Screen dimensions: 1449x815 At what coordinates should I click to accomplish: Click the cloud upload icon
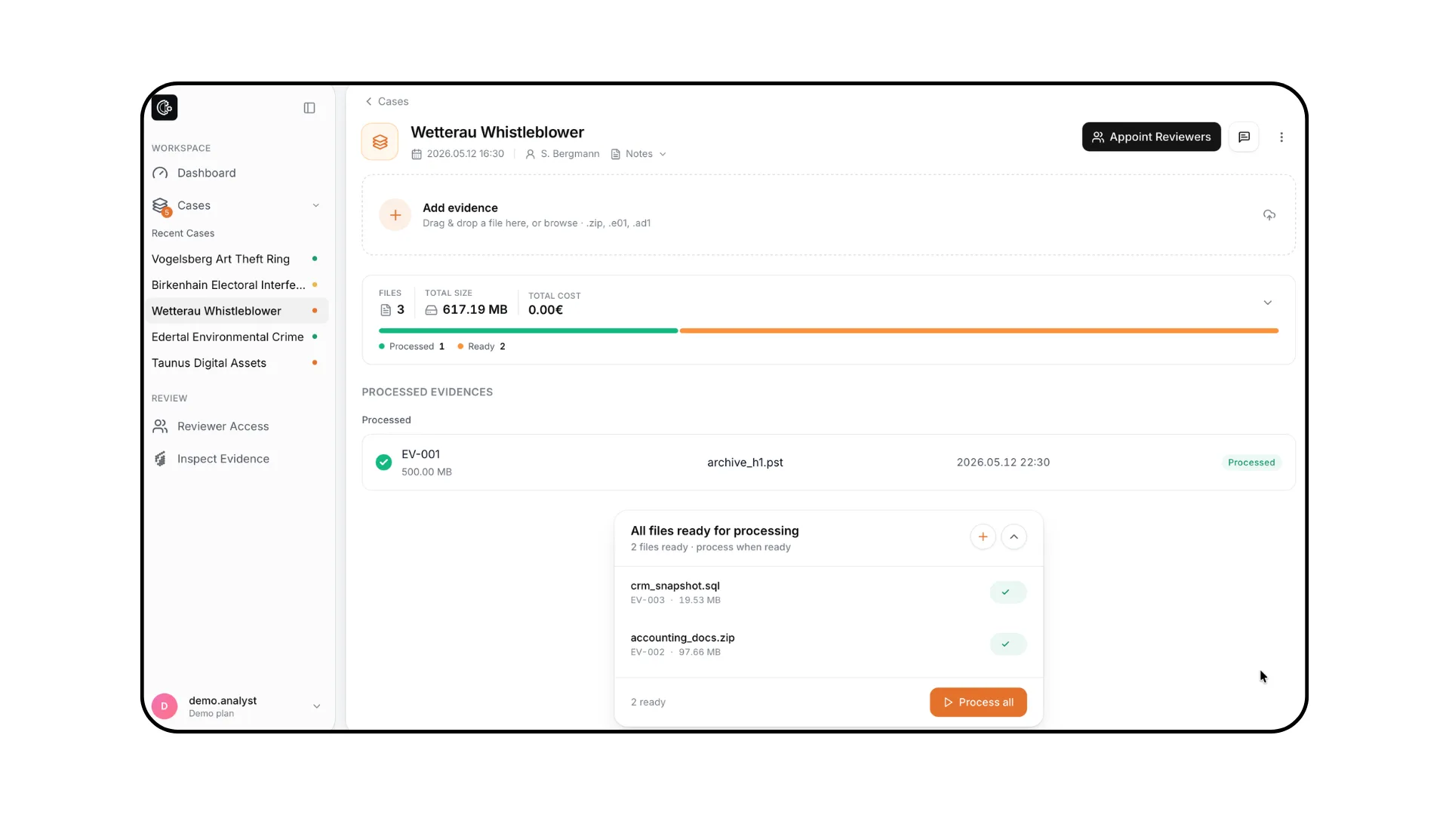[x=1269, y=215]
